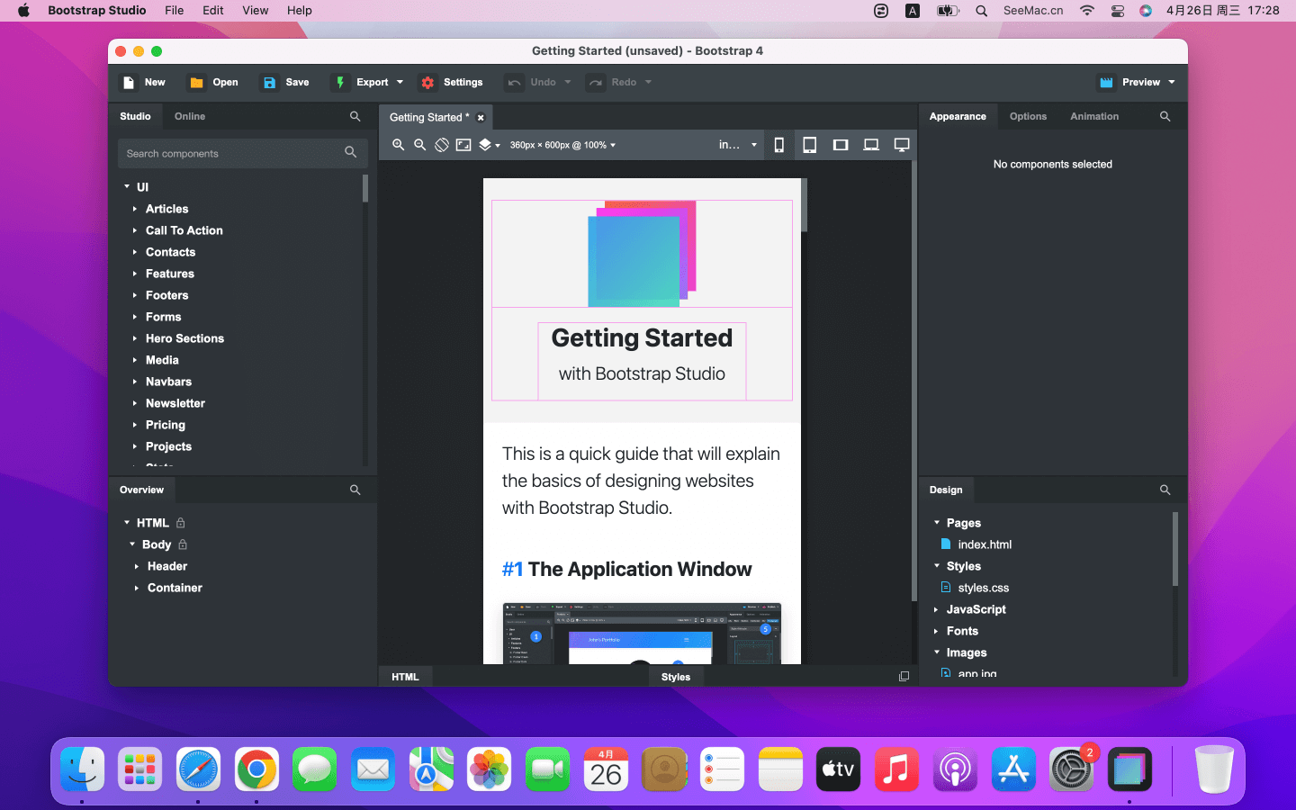
Task: Click the fit to screen icon
Action: [x=463, y=145]
